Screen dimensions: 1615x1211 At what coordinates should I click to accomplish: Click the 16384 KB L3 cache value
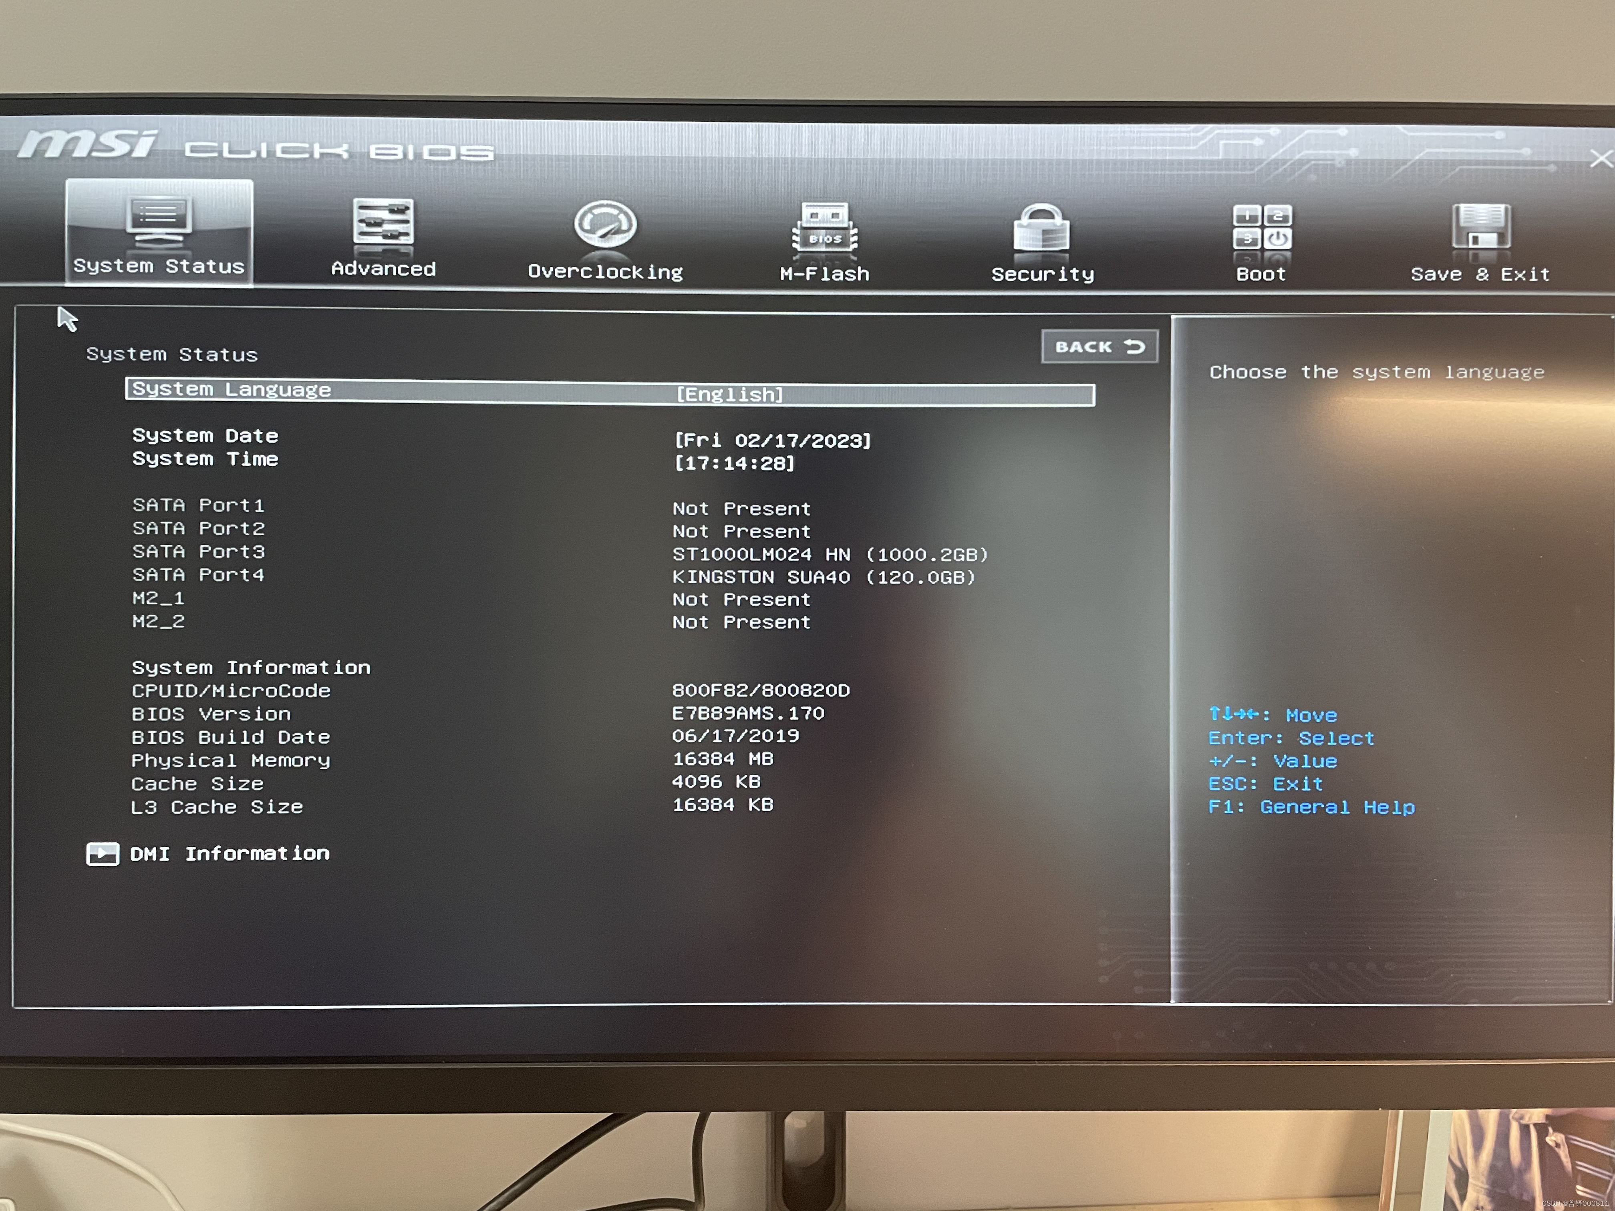point(723,805)
